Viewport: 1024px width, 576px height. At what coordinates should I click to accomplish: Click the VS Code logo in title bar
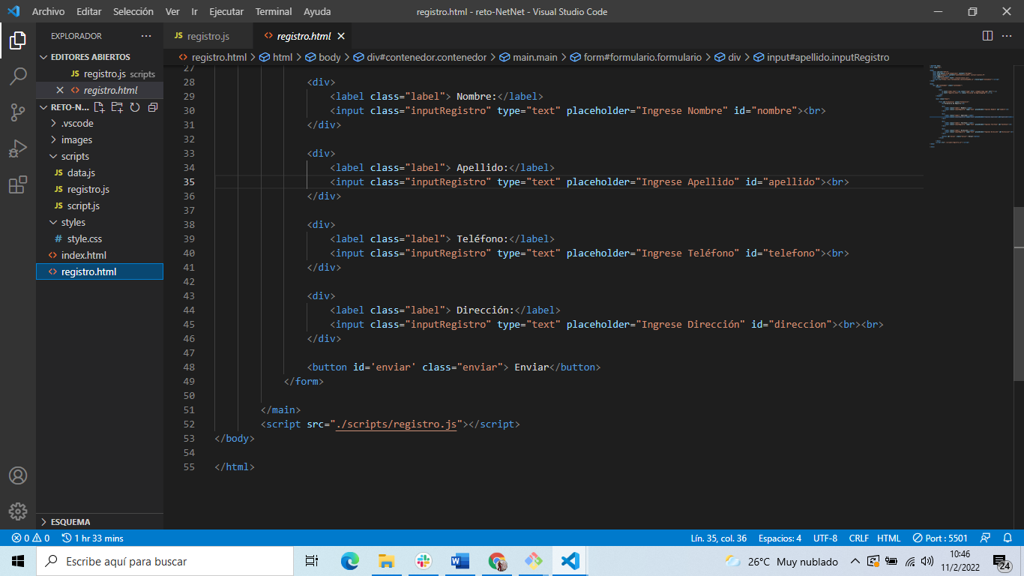[13, 11]
